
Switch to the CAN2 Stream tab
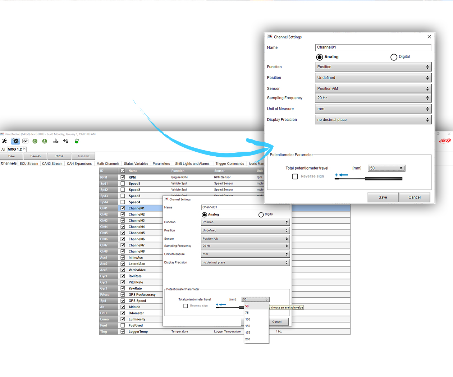52,164
